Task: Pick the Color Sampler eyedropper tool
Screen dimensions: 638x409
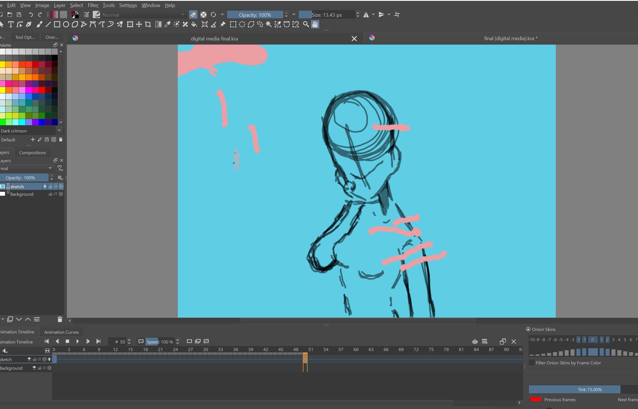Action: tap(167, 25)
